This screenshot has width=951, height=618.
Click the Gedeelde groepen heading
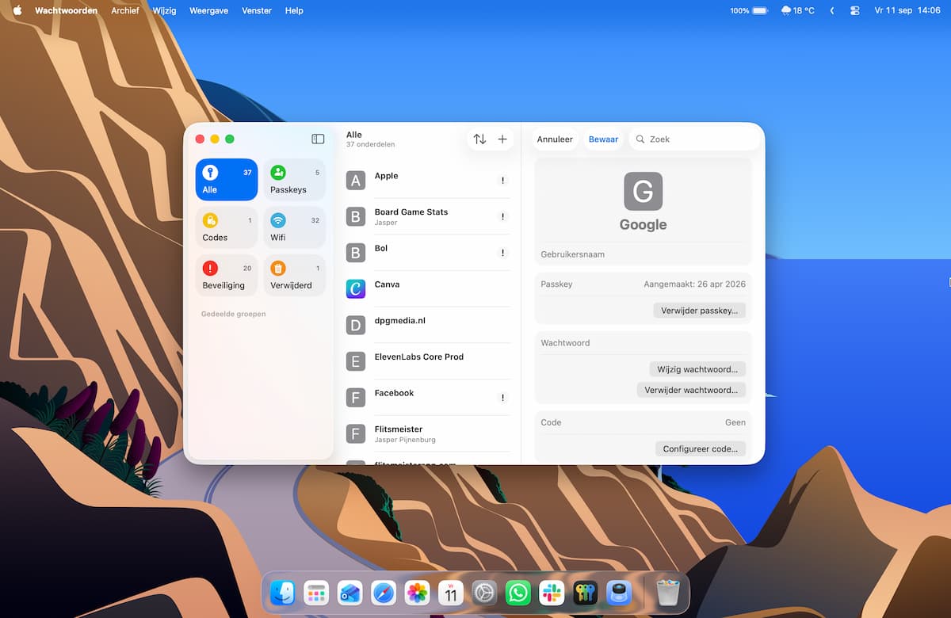[x=233, y=314]
